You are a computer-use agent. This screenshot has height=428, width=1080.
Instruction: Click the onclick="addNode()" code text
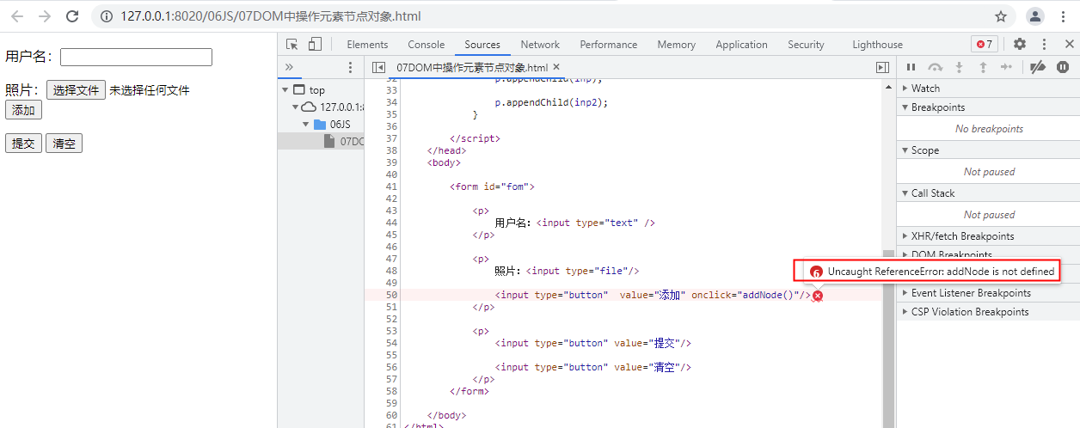747,295
